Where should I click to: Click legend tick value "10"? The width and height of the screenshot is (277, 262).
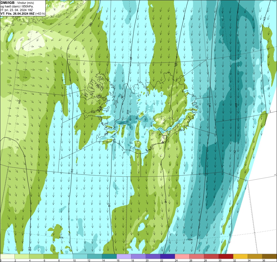[74, 260]
